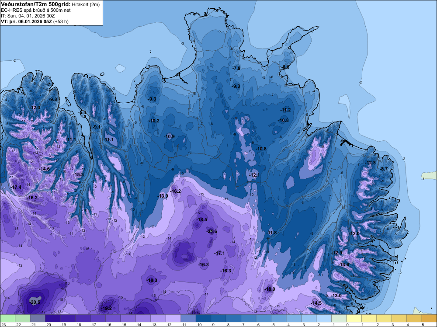437x327 pixels.
Task: Select the '-19.2' temperature label
Action: (107, 308)
